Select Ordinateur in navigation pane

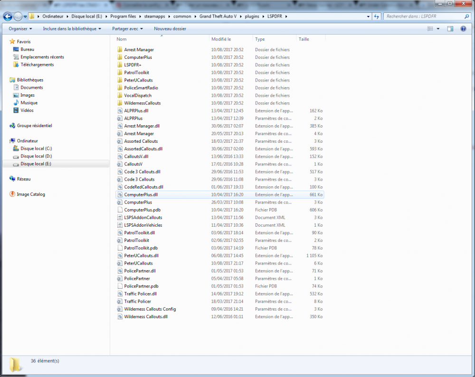coord(27,141)
